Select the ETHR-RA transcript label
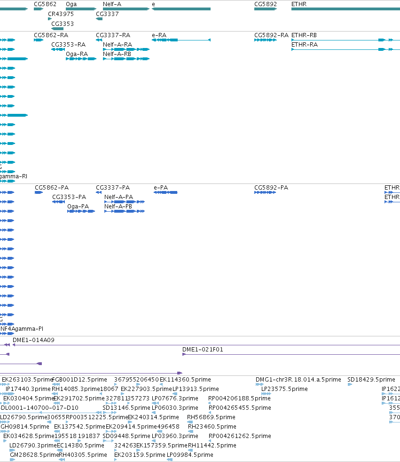Screen dimensions: 400x462 pos(305,45)
